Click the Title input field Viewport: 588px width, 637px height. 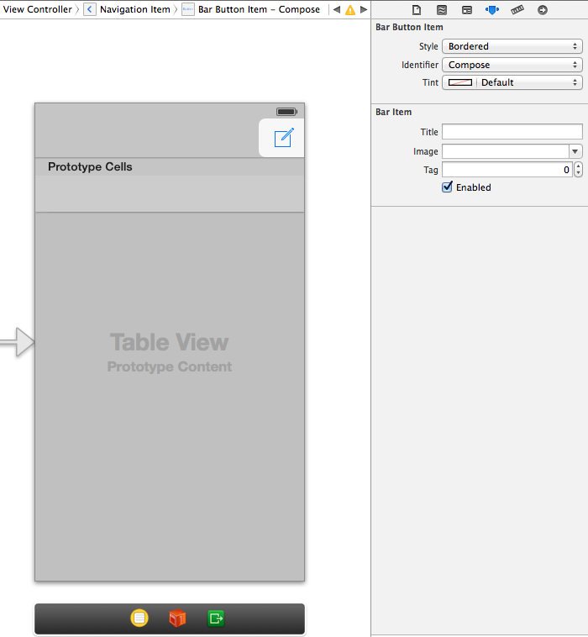tap(512, 132)
